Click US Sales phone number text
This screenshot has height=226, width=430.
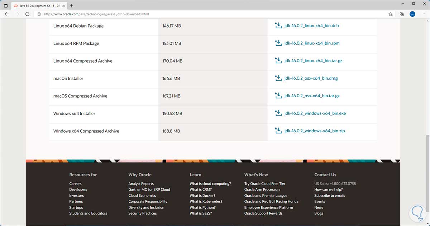tap(335, 184)
